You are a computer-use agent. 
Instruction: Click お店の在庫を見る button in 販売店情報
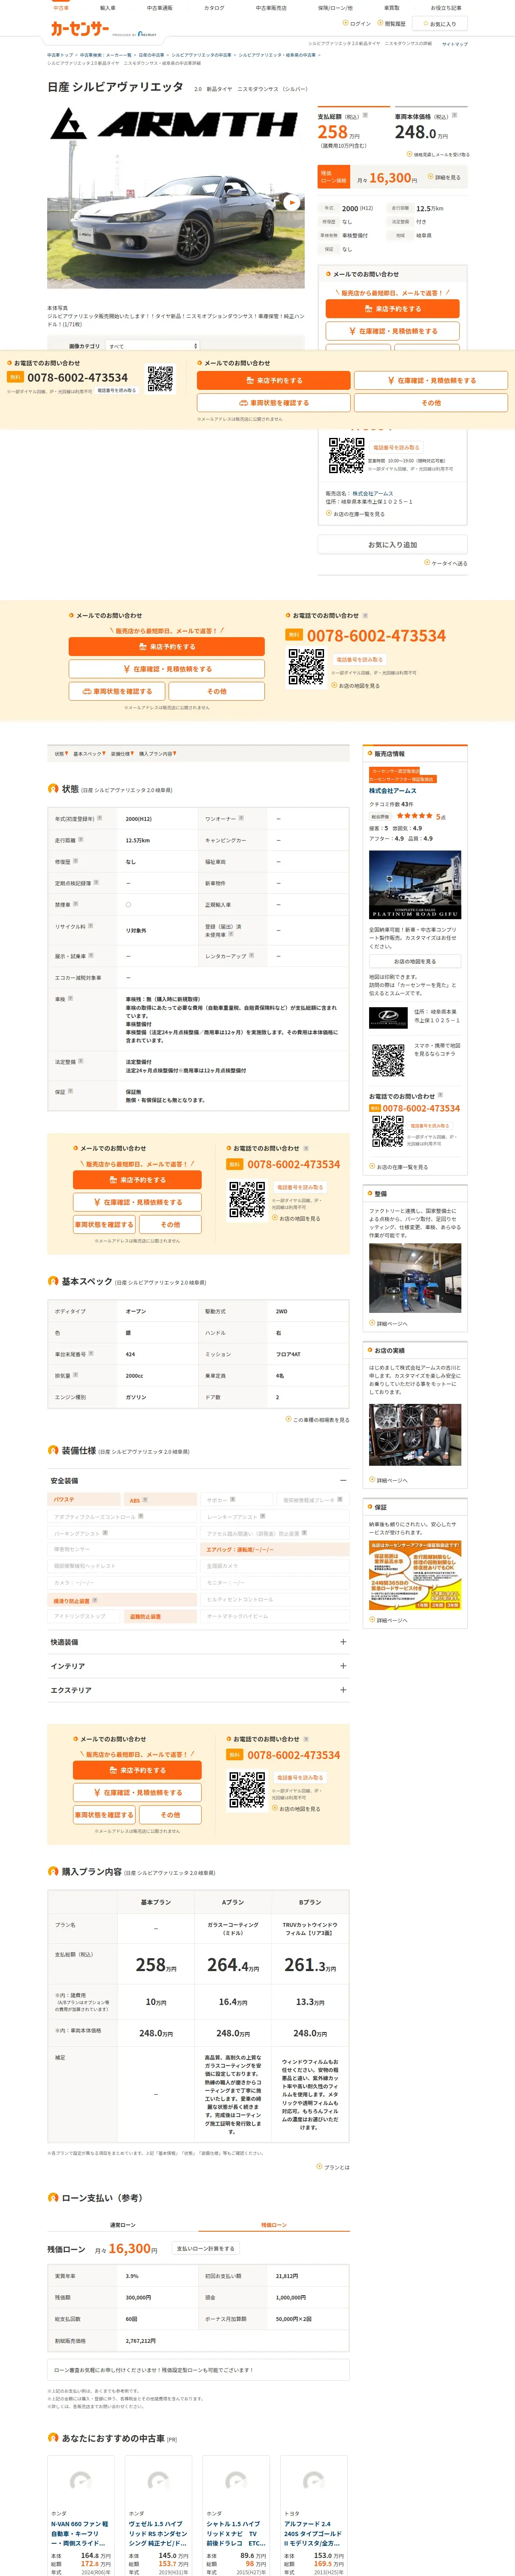415,961
